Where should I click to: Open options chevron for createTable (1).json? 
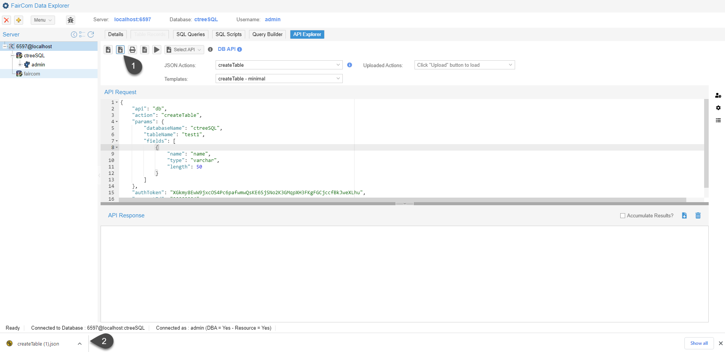80,344
